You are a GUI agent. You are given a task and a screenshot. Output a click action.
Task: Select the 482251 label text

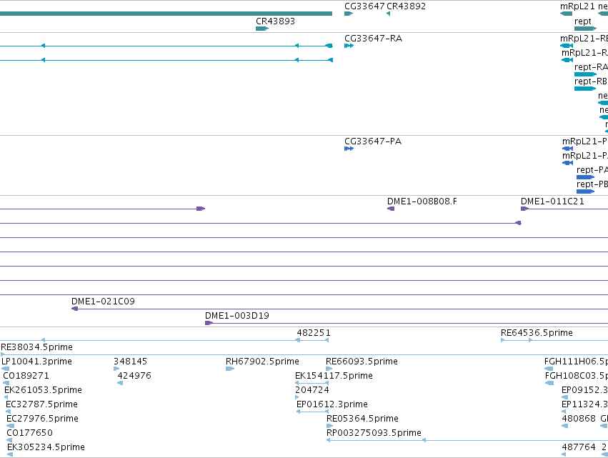point(314,333)
